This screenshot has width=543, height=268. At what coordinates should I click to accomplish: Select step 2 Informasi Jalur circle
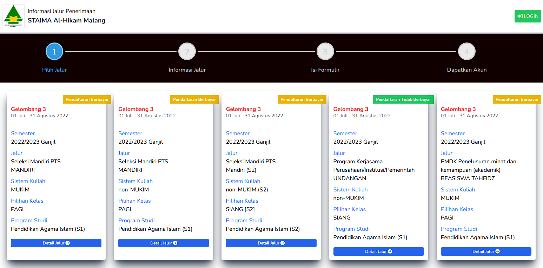click(x=187, y=52)
